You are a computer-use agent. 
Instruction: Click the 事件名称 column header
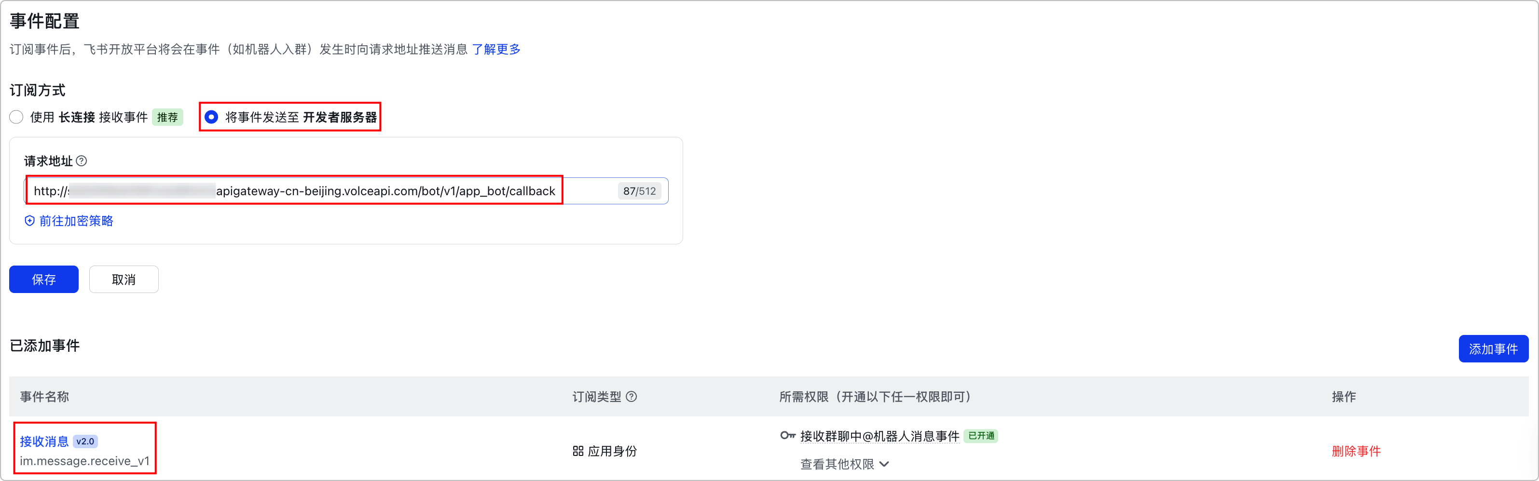click(x=44, y=397)
